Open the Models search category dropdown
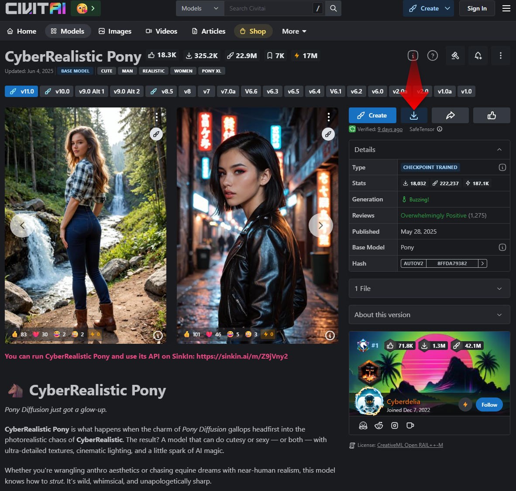516x491 pixels. click(x=200, y=8)
